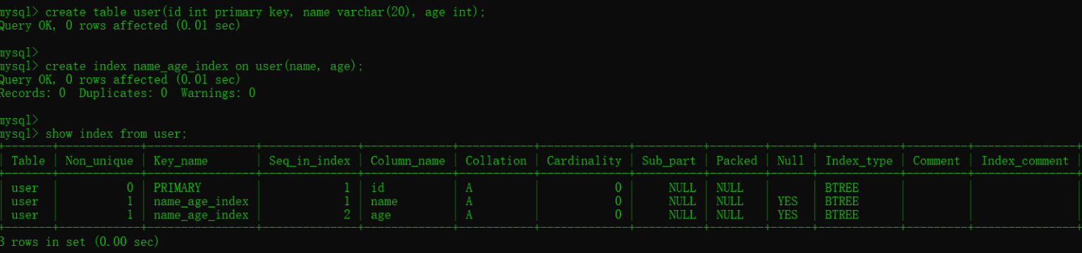Image resolution: width=1082 pixels, height=253 pixels.
Task: Click the 3 rows in set message
Action: pyautogui.click(x=80, y=242)
